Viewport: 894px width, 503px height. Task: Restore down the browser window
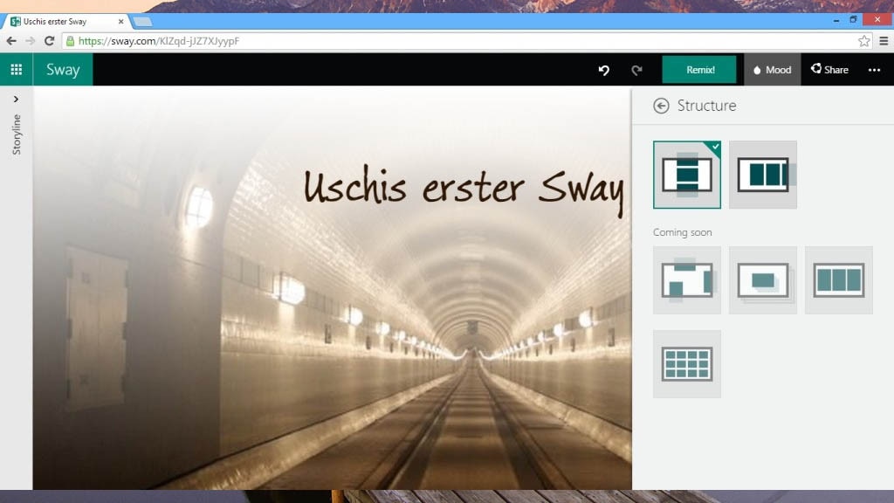[x=853, y=20]
